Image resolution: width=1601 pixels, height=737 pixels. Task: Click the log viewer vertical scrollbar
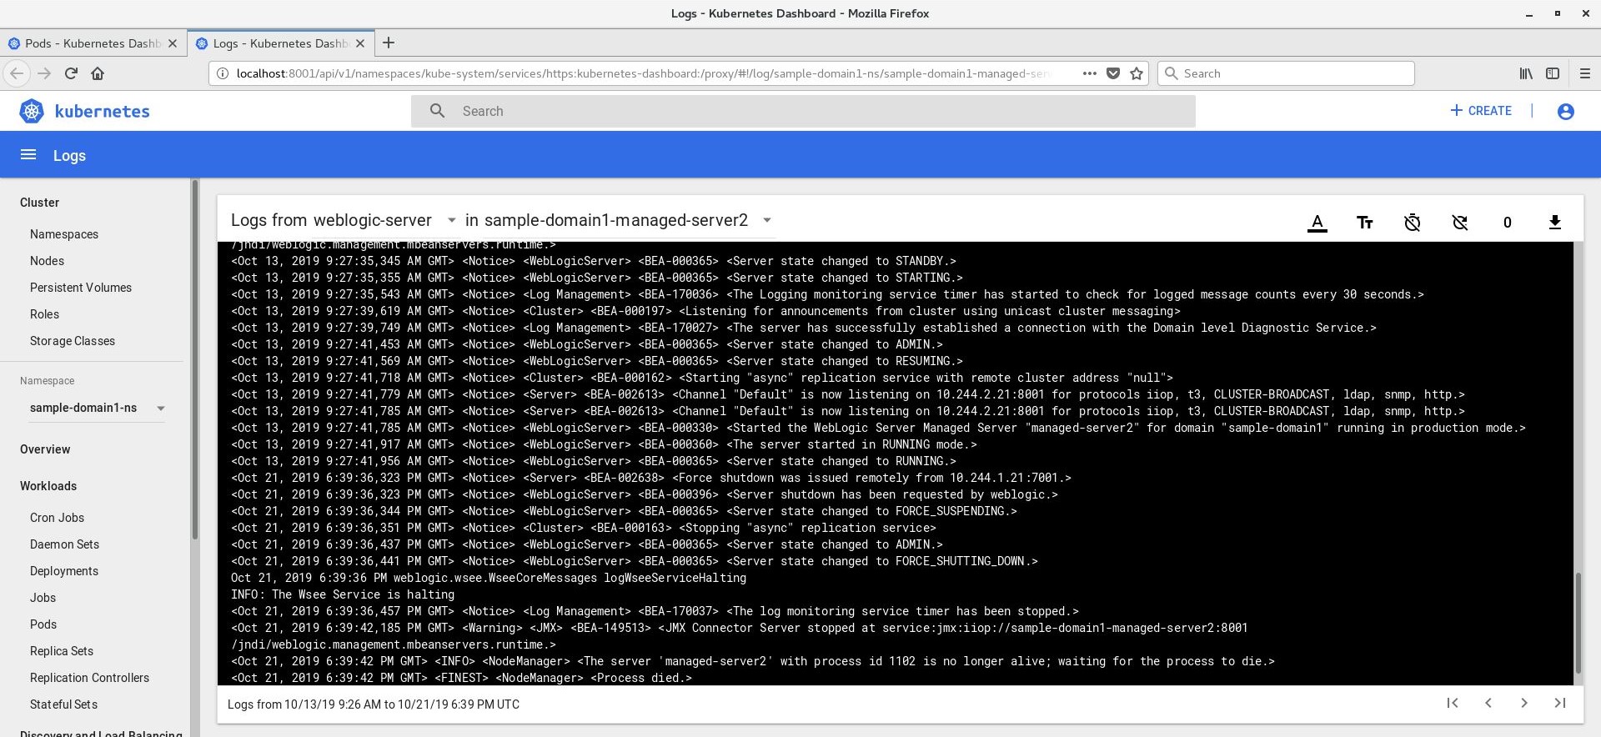(x=1578, y=623)
